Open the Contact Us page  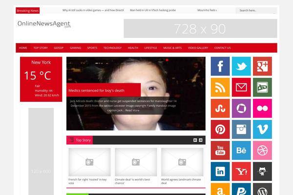[x=222, y=48]
